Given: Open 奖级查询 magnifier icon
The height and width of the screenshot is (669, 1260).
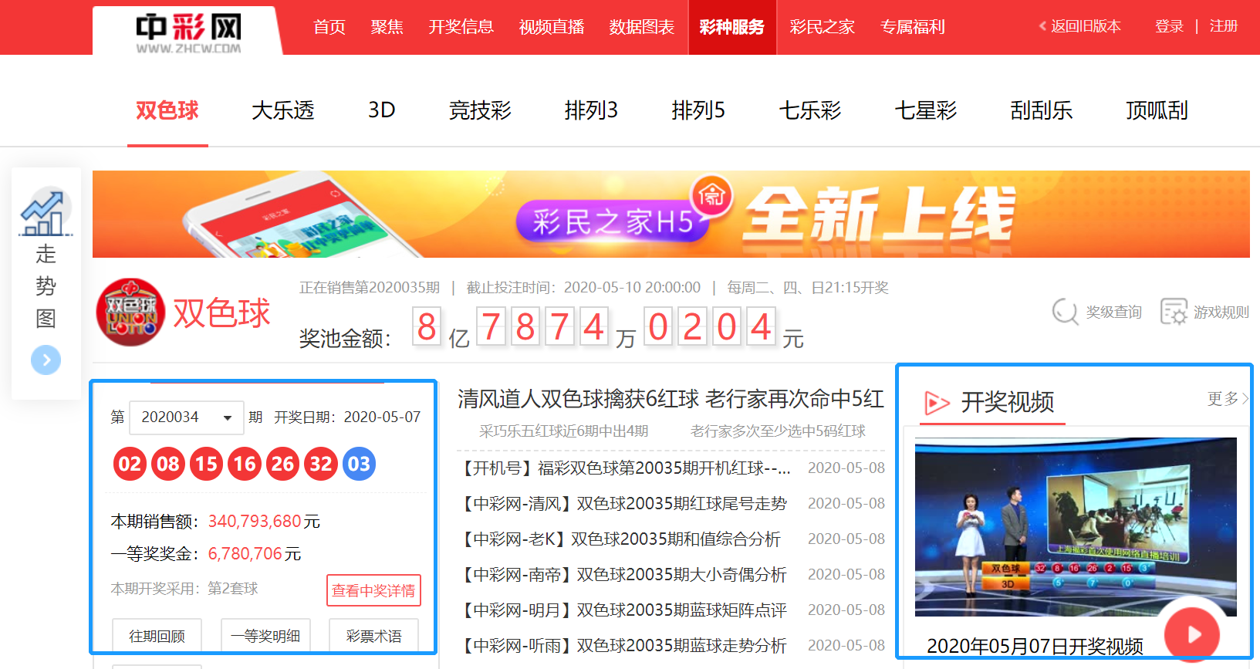Looking at the screenshot, I should tap(1066, 312).
